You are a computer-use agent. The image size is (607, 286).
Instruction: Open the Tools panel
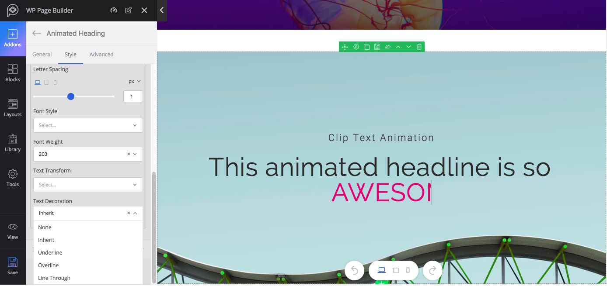click(13, 178)
